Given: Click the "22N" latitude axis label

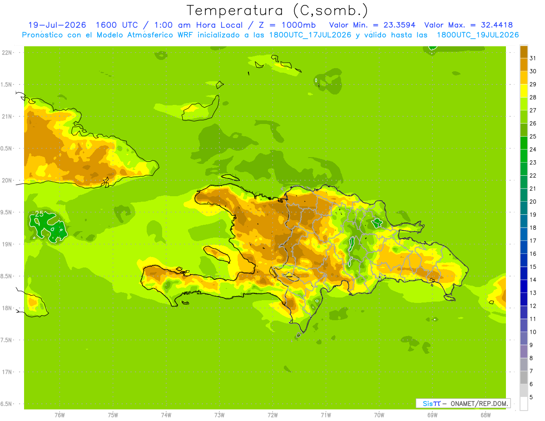Looking at the screenshot, I should tap(7, 53).
